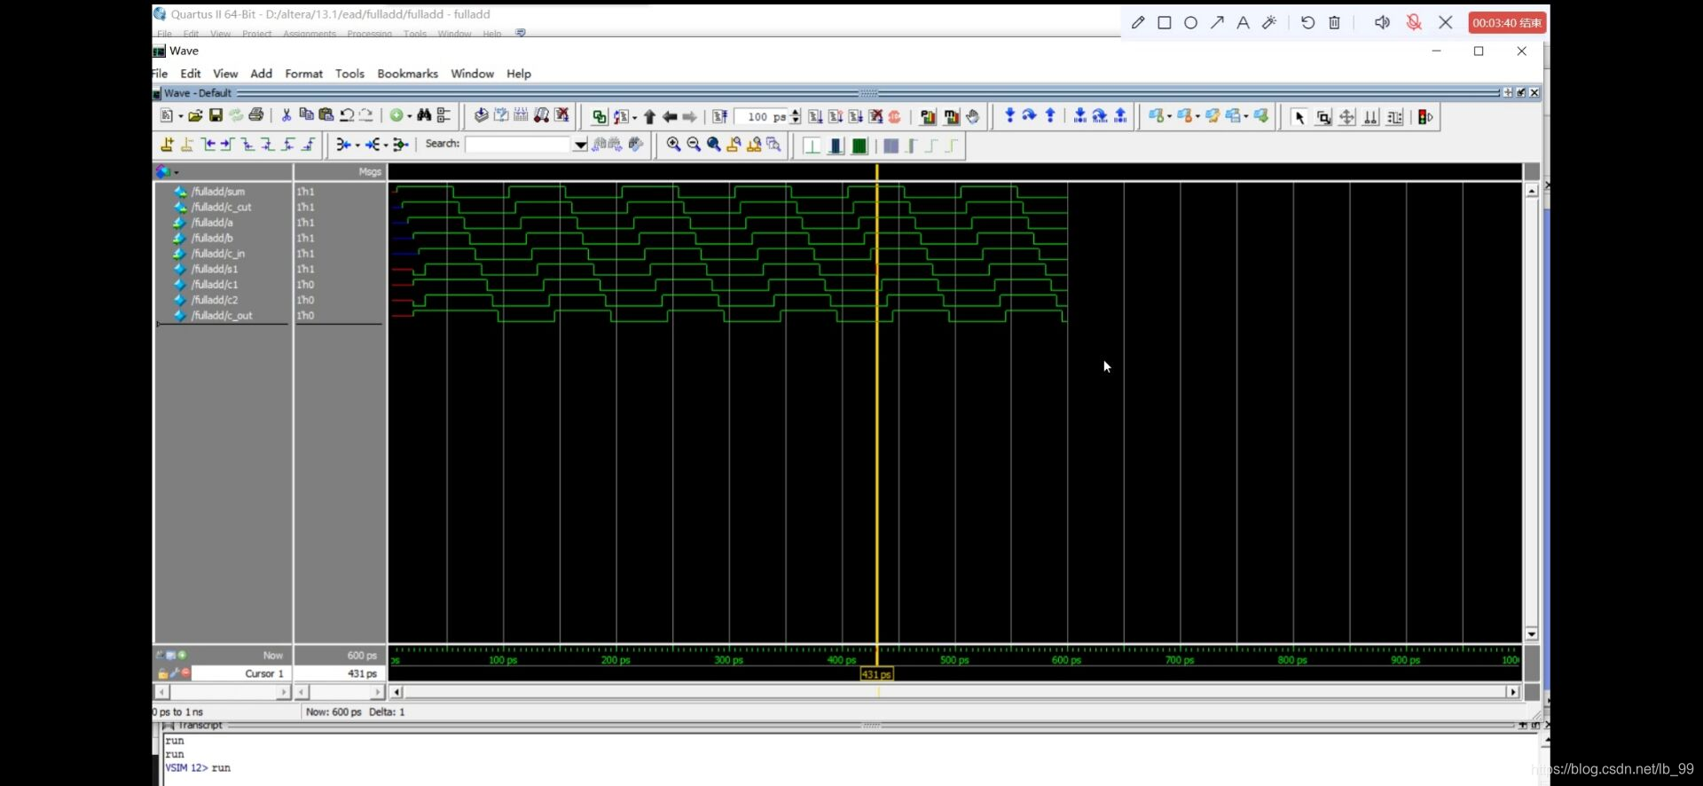Viewport: 1703px width, 786px height.
Task: Open the Search field dropdown arrow
Action: [x=580, y=145]
